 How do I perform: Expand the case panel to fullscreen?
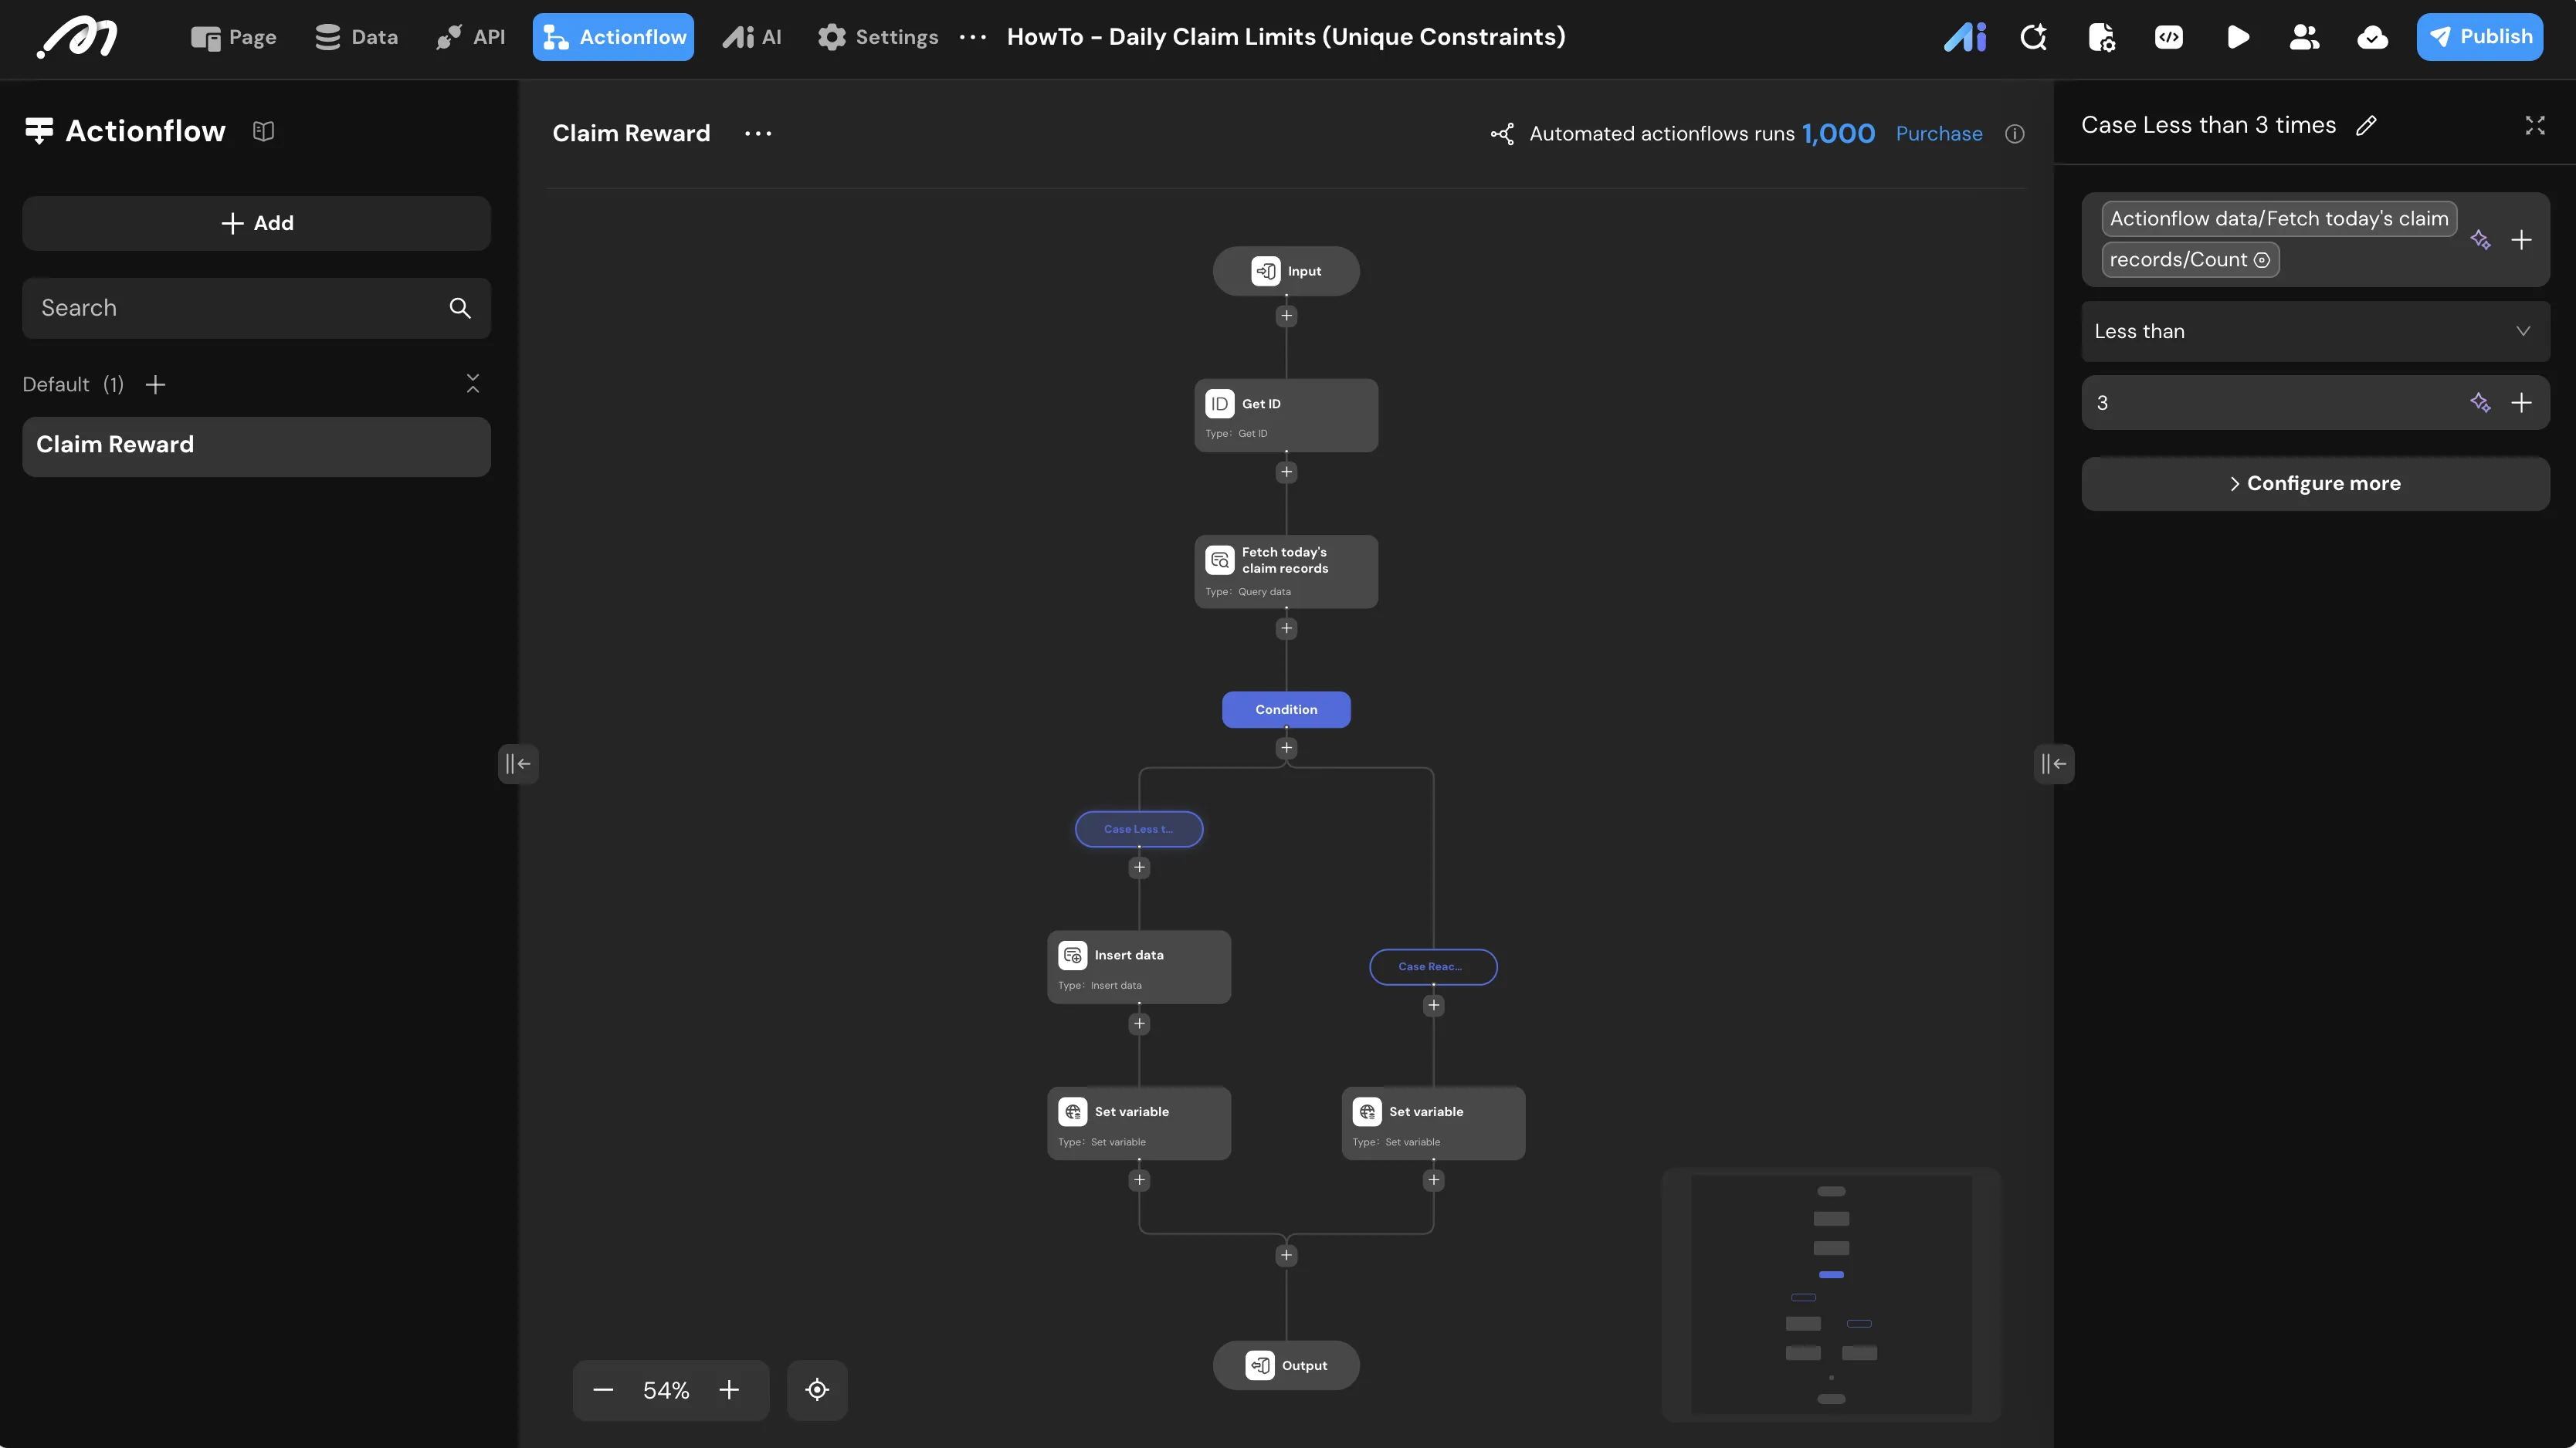(x=2535, y=126)
